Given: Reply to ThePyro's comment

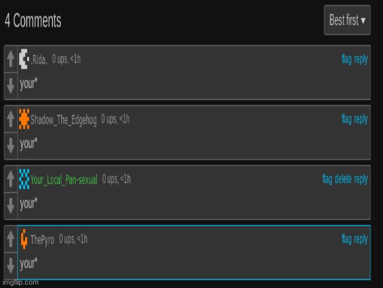Looking at the screenshot, I should 361,239.
